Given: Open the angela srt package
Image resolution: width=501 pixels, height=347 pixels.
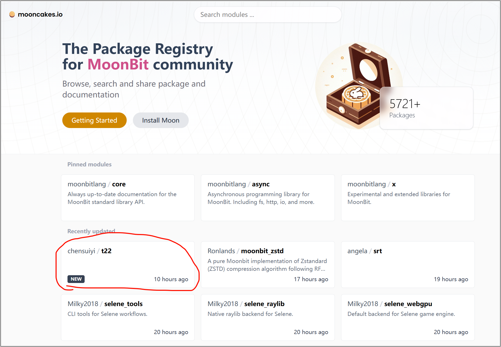Looking at the screenshot, I should point(408,265).
